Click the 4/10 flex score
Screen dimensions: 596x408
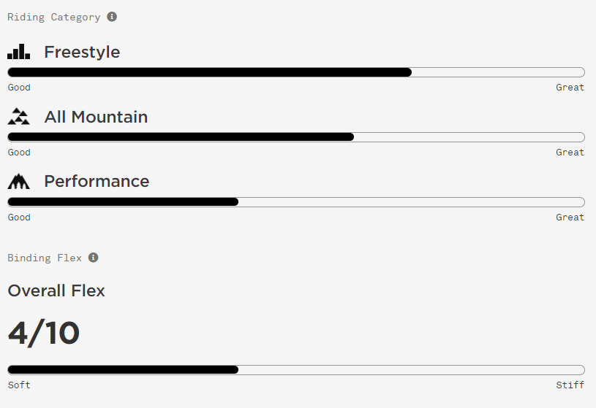[44, 333]
